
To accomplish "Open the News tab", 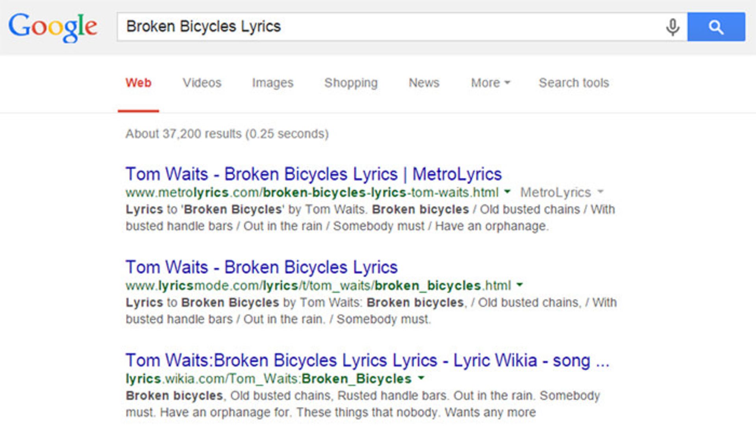I will click(x=424, y=83).
